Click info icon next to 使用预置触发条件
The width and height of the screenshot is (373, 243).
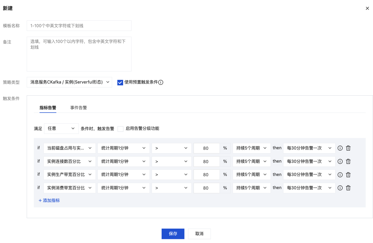click(x=161, y=82)
